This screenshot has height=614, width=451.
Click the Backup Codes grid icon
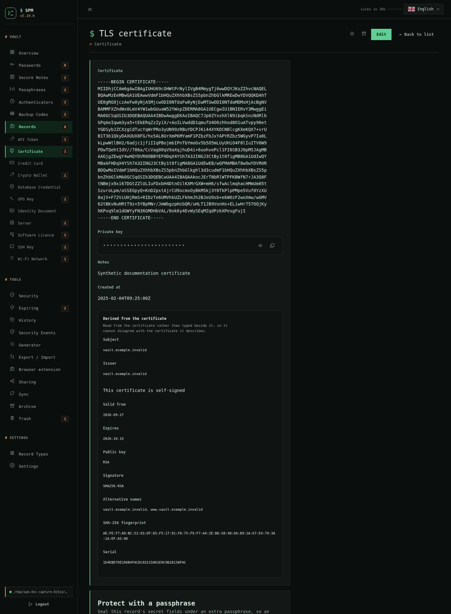pos(12,114)
